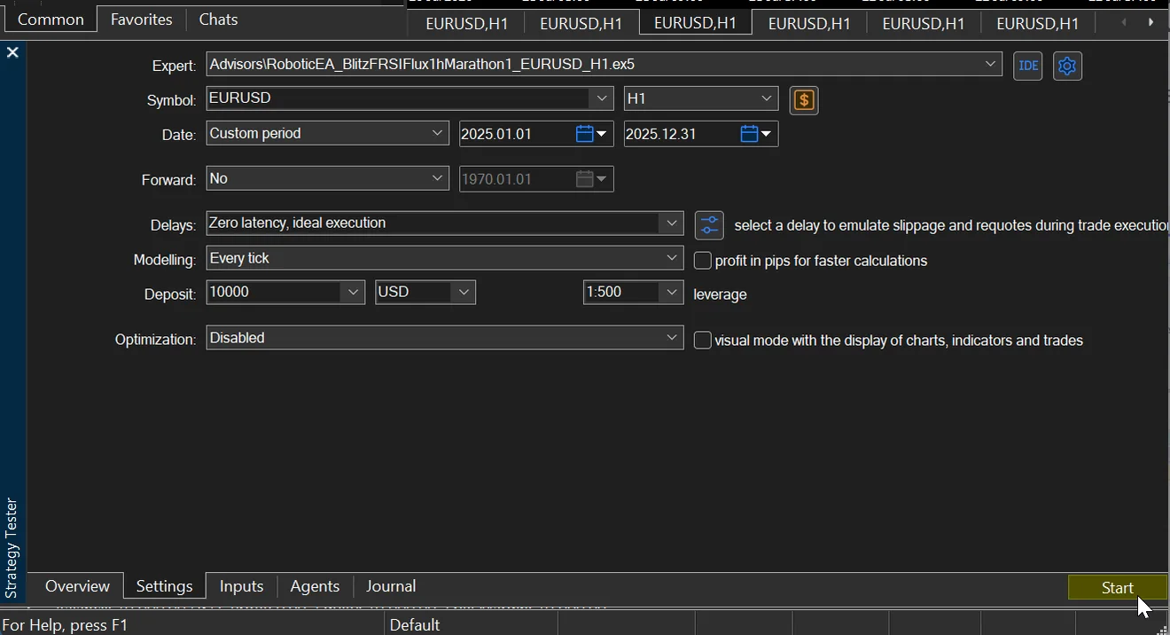Move chart tabs to the right with arrow
The width and height of the screenshot is (1170, 635).
click(1150, 22)
